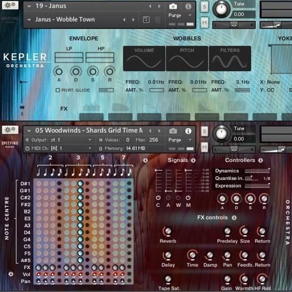Click the save preset icon in Janus header
The height and width of the screenshot is (292, 292).
point(146,20)
